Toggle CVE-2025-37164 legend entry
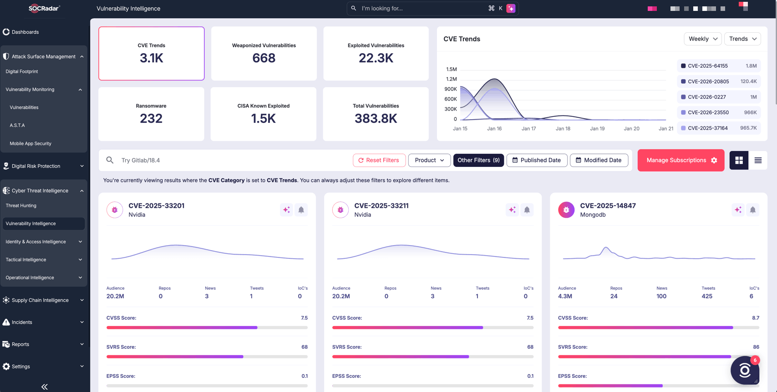 (718, 128)
